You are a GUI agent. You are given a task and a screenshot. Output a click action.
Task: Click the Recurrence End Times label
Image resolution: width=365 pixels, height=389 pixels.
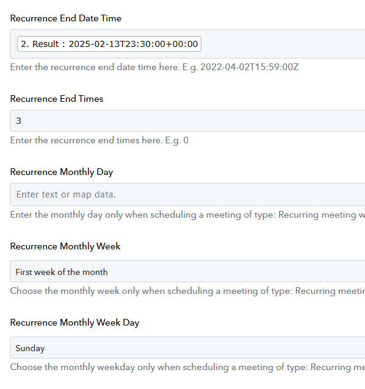click(x=57, y=99)
